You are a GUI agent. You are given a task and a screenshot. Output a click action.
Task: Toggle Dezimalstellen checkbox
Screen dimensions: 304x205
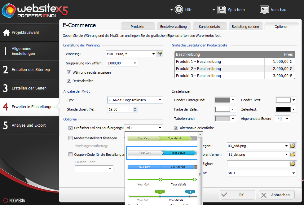[x=69, y=81]
